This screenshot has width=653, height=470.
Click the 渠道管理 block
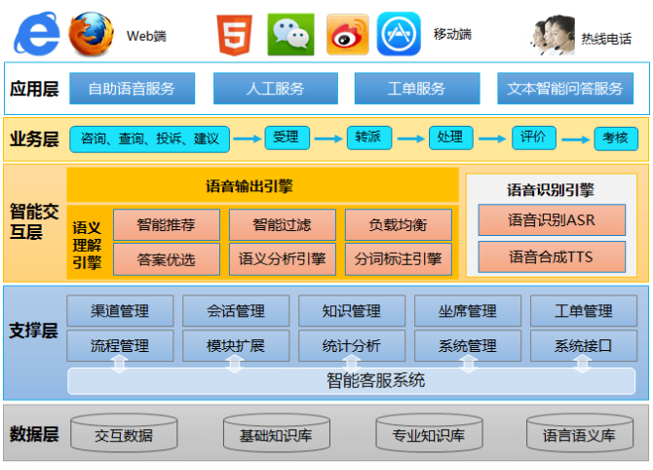click(120, 311)
